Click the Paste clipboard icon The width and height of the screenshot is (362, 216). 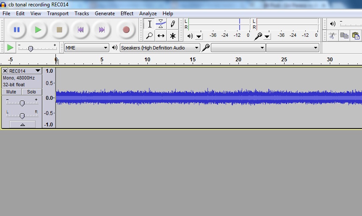tap(356, 36)
